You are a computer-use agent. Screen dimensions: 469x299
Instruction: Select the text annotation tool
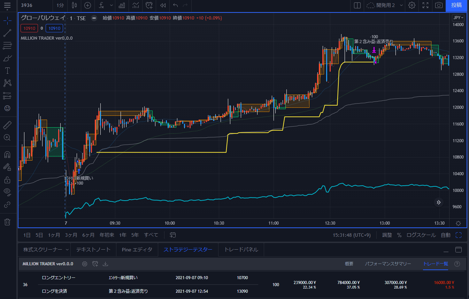[7, 71]
